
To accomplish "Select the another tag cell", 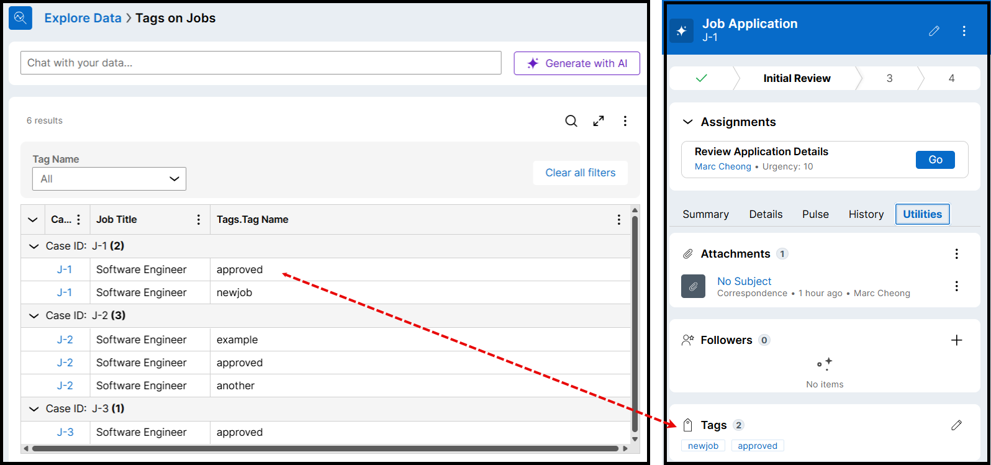I will pyautogui.click(x=420, y=386).
